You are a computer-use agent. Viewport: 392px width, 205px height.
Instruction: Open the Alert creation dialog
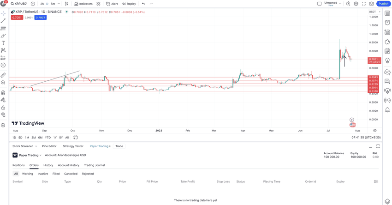tap(112, 4)
